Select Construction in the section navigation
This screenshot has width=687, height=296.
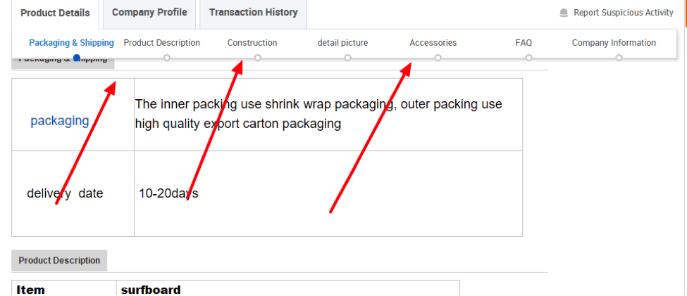(252, 43)
